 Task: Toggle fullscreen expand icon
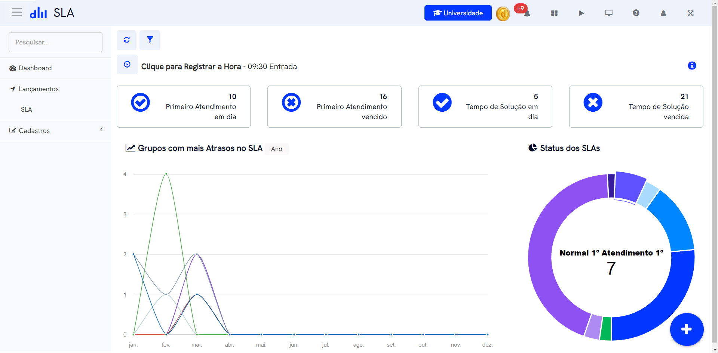(690, 13)
